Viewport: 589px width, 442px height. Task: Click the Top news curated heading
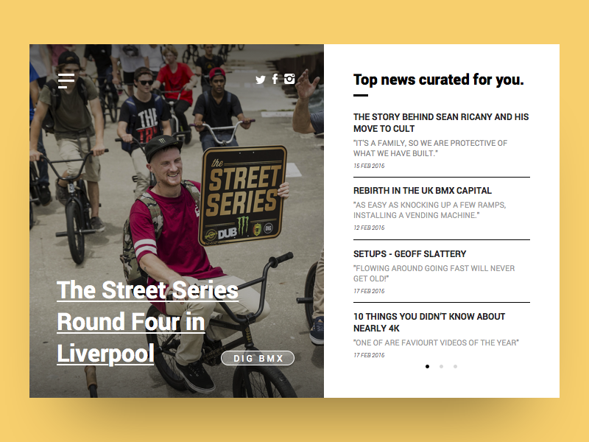438,80
